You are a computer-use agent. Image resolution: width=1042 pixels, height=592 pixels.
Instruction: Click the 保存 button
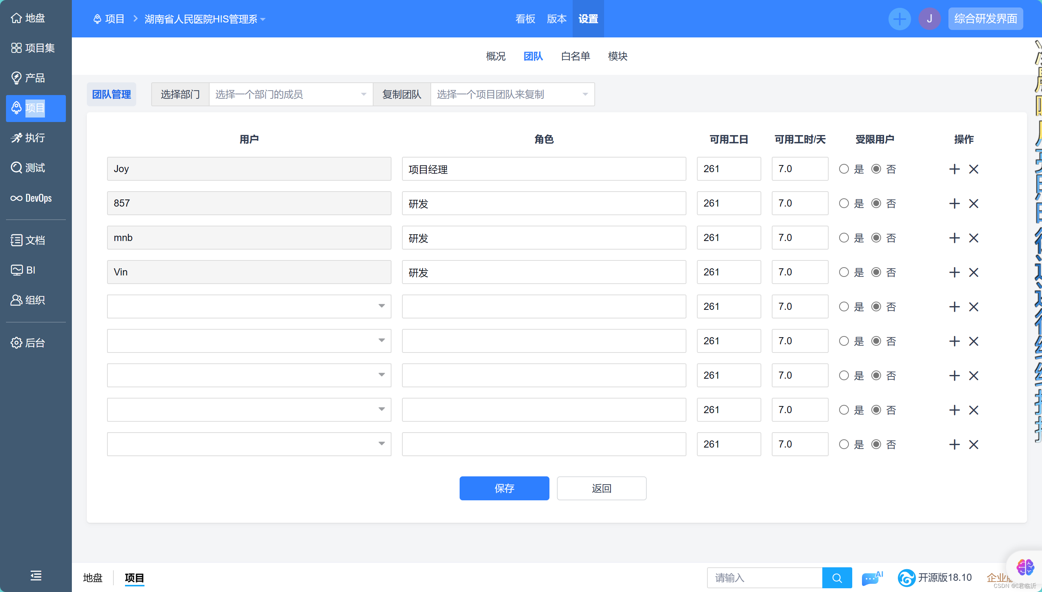coord(504,488)
